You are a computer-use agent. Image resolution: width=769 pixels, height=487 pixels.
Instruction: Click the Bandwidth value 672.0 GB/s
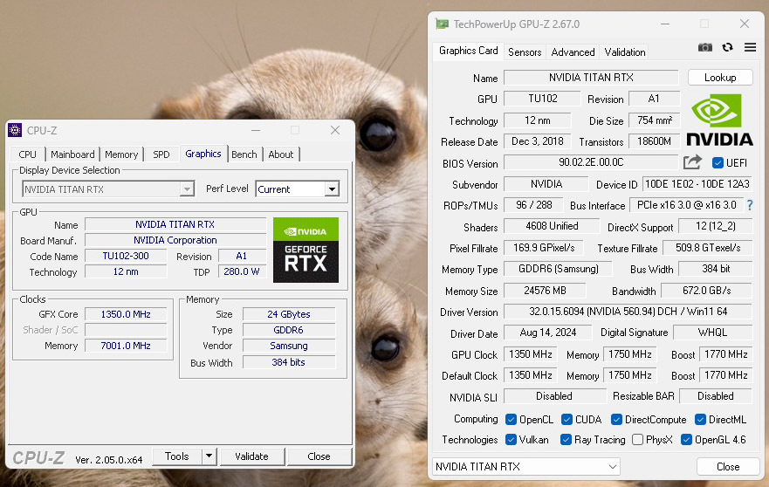pos(707,291)
